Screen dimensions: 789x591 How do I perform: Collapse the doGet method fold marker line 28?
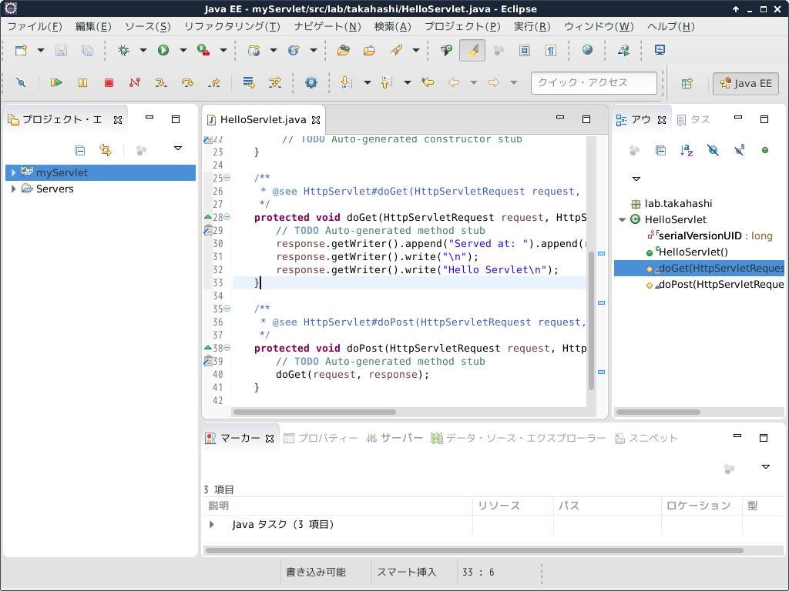coord(227,217)
